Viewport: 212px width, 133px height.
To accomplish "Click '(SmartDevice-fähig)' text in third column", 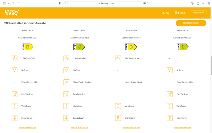I will point(133,82).
